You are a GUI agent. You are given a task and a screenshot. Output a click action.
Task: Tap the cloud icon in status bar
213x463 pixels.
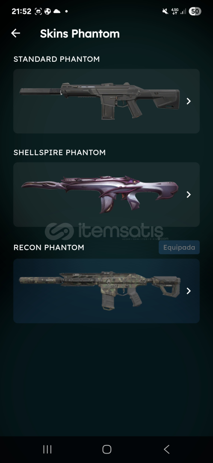(x=56, y=12)
